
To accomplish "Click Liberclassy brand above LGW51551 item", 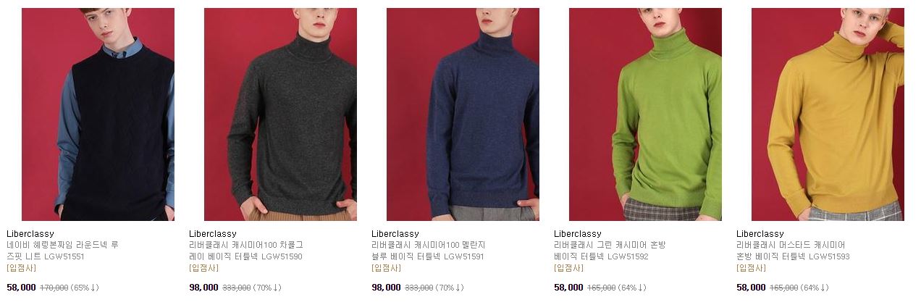I will pos(30,234).
